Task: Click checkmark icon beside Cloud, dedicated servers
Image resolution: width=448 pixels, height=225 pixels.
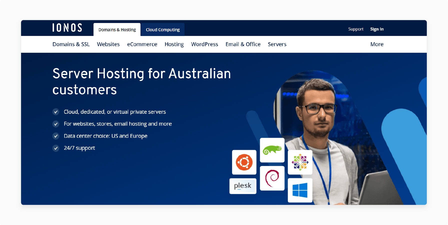Action: coord(56,112)
